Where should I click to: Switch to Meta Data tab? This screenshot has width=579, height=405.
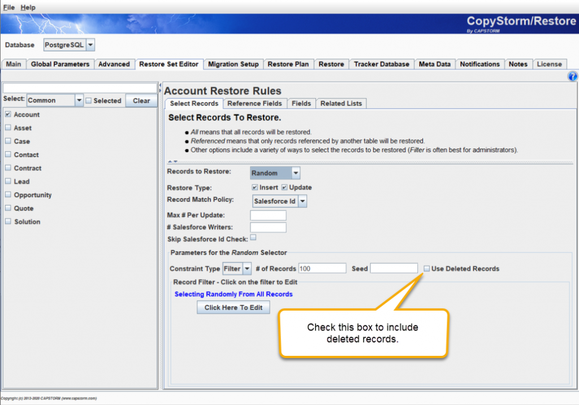click(x=435, y=64)
